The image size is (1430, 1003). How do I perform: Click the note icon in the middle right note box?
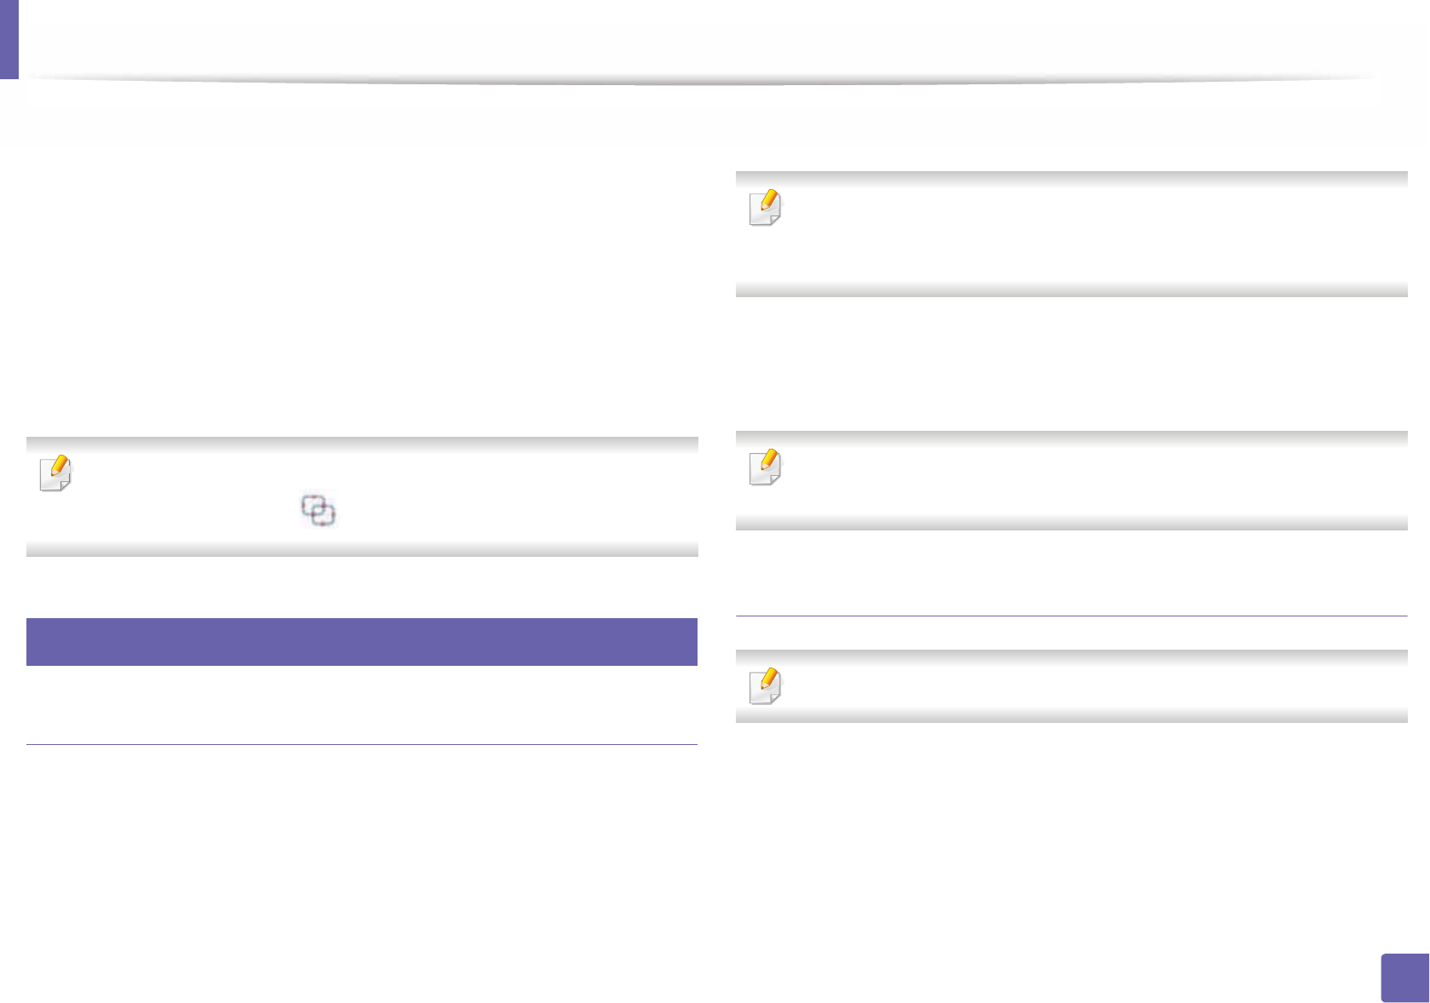[765, 467]
